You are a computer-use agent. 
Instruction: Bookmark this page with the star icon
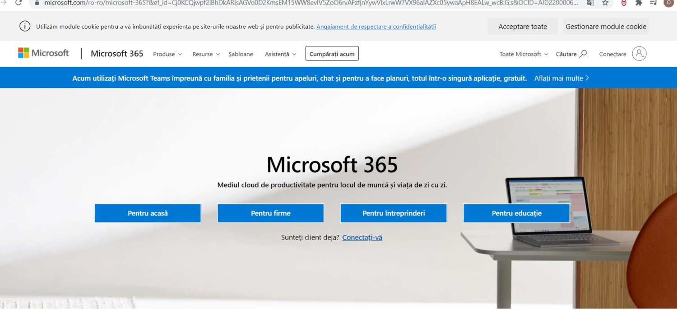[605, 3]
